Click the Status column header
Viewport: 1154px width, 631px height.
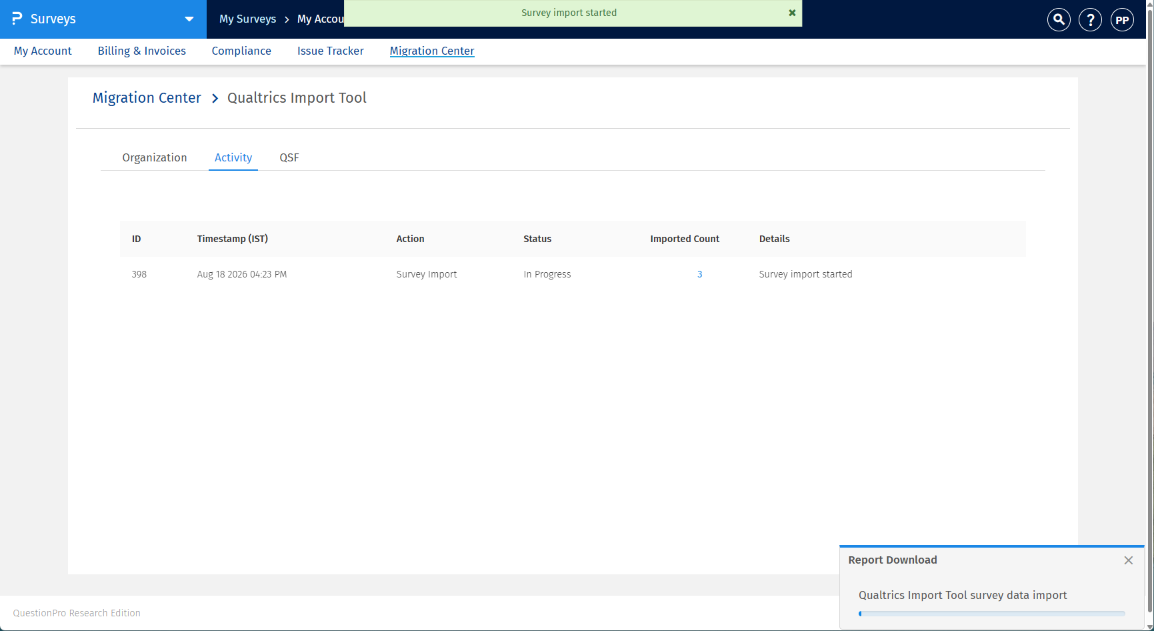coord(537,239)
